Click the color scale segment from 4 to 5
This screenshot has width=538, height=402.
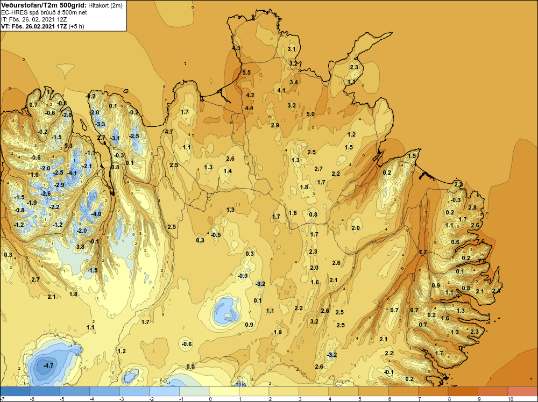pos(343,391)
